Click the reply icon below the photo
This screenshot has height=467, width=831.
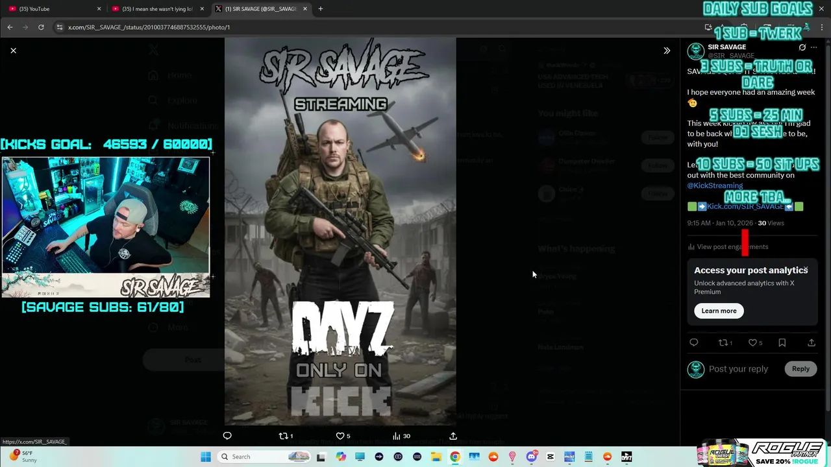(227, 436)
